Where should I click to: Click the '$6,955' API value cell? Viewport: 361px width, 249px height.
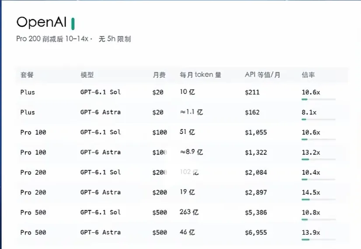tap(256, 232)
